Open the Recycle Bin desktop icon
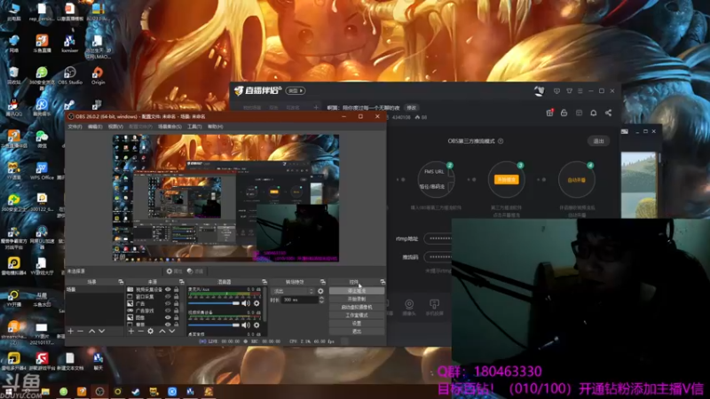 (x=13, y=75)
